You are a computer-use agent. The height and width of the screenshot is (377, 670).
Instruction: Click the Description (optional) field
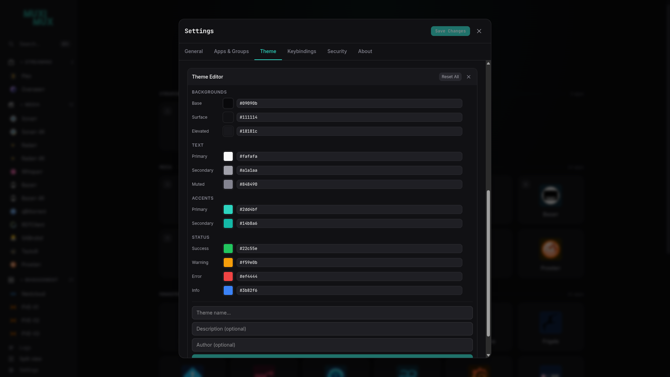[x=332, y=329]
